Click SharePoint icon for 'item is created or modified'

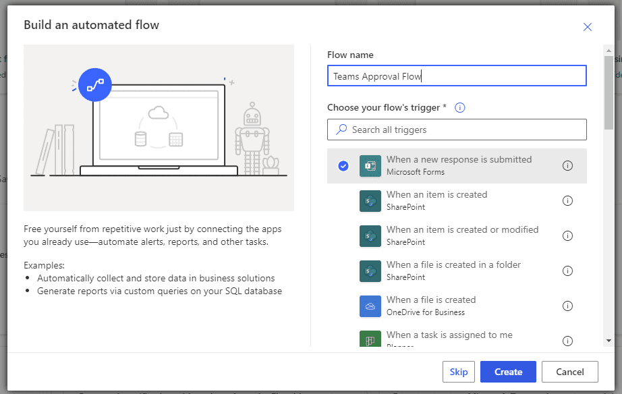[x=370, y=236]
